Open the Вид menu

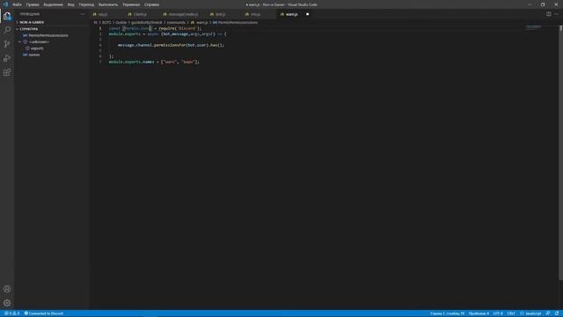[70, 4]
